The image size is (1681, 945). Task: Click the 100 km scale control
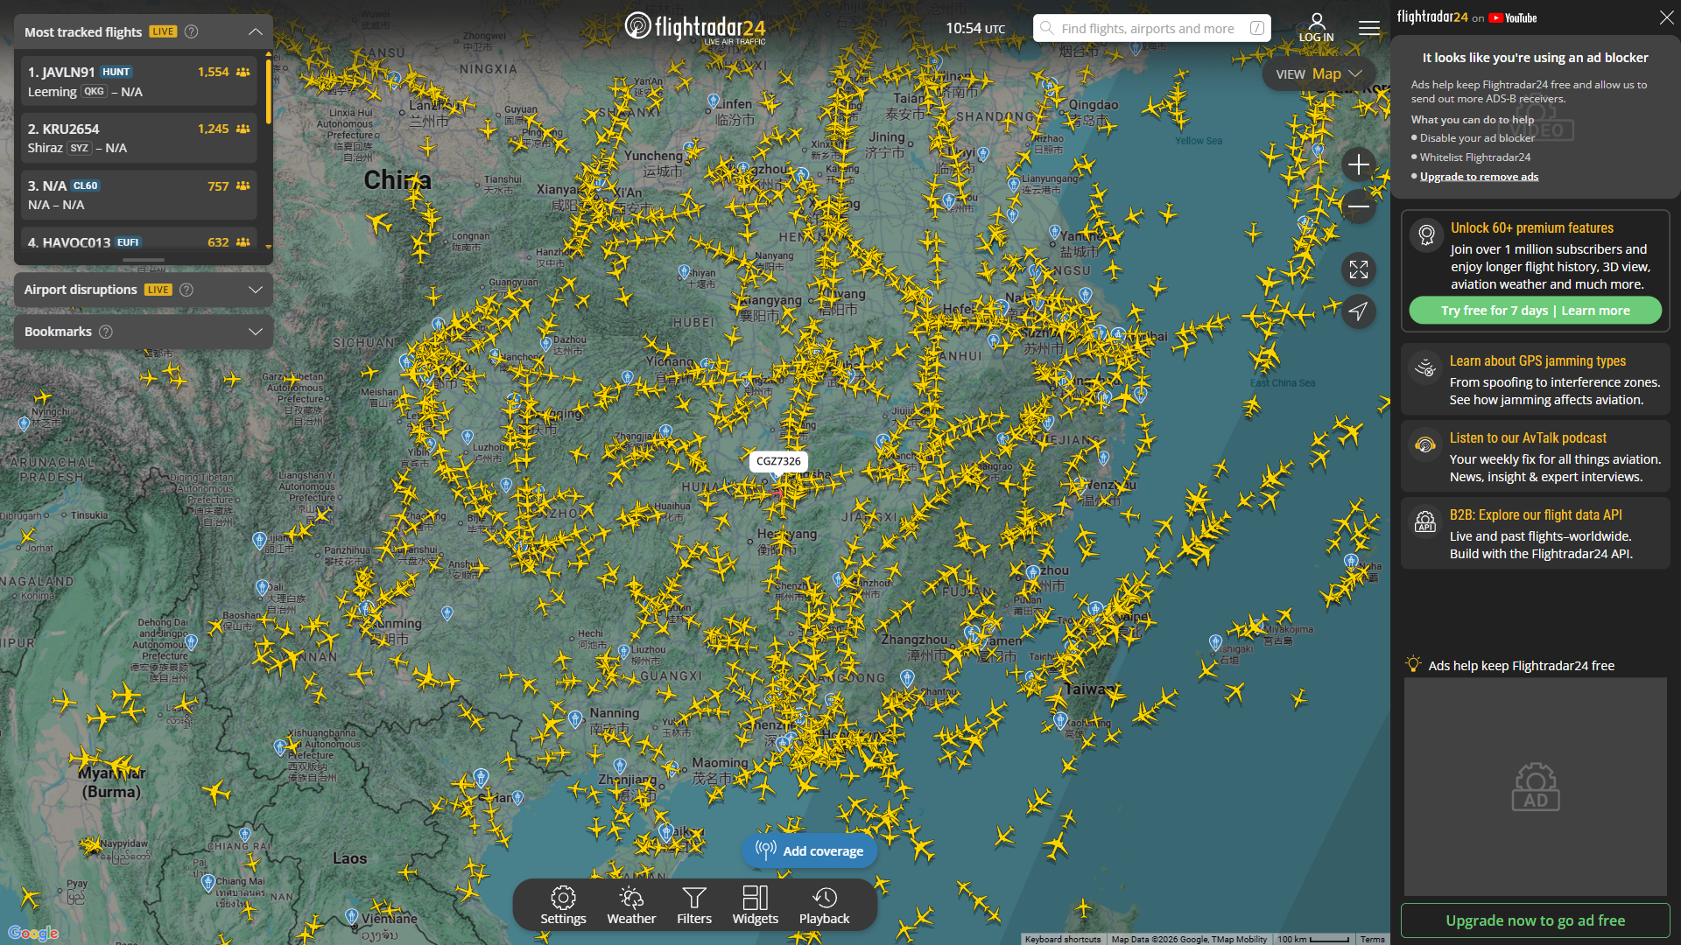[x=1312, y=939]
